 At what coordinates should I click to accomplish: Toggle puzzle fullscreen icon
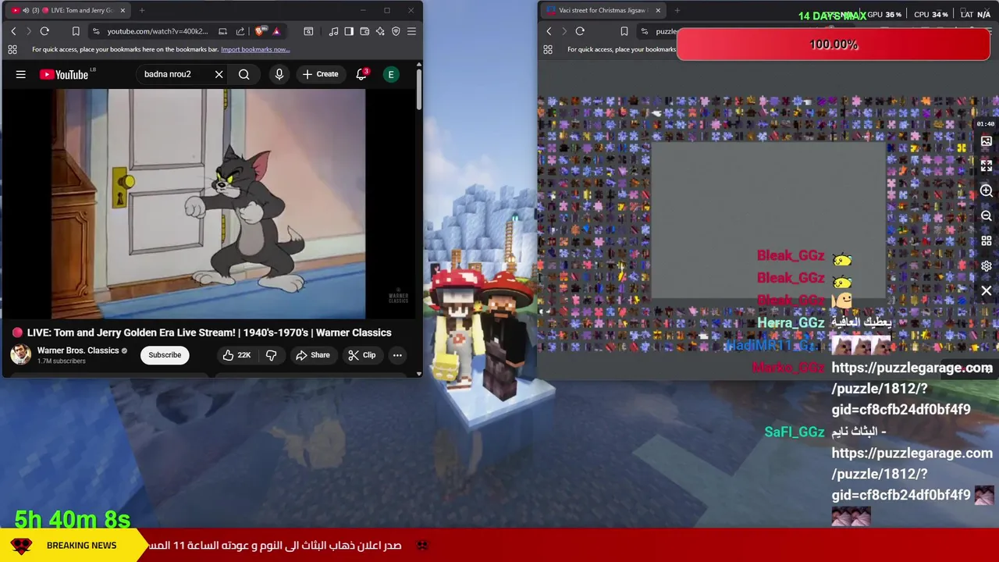987,166
